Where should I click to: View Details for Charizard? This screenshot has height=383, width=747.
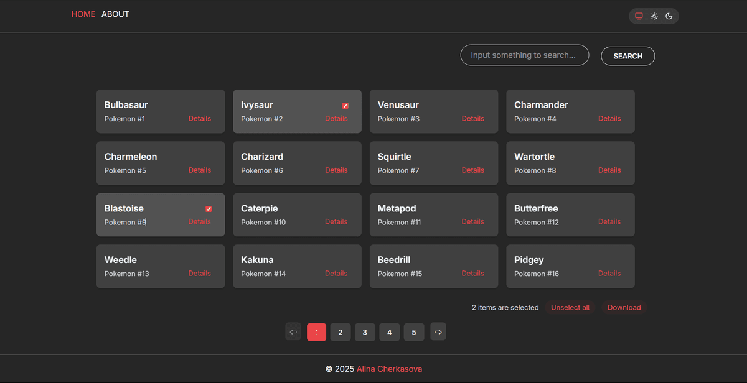coord(336,170)
